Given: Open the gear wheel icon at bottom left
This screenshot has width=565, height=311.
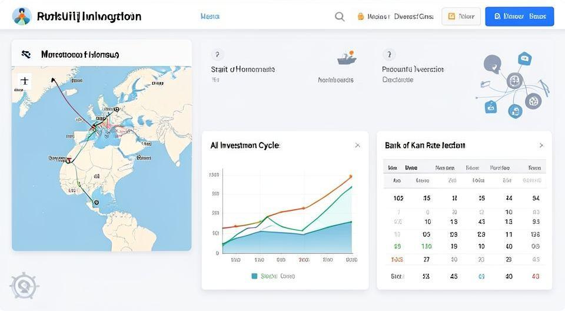Looking at the screenshot, I should pos(24,287).
